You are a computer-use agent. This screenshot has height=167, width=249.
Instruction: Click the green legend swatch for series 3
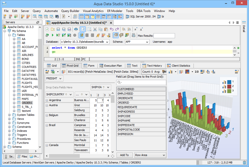point(229,91)
